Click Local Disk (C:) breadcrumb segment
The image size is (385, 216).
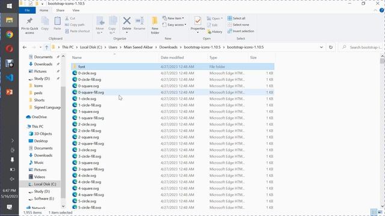91,47
